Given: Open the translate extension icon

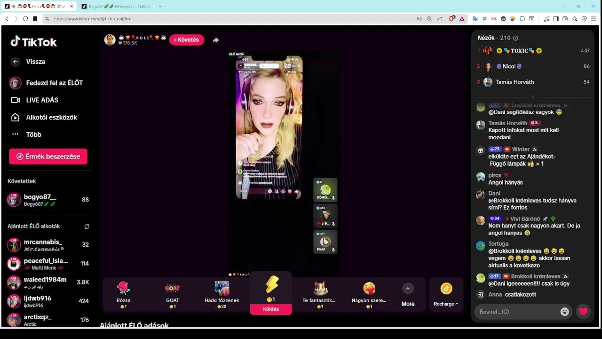Looking at the screenshot, I should coord(475,19).
